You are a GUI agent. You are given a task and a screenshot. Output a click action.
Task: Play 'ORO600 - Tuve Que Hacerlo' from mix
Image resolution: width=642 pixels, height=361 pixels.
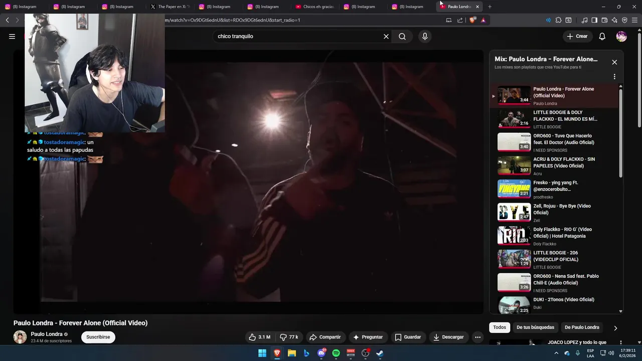554,142
